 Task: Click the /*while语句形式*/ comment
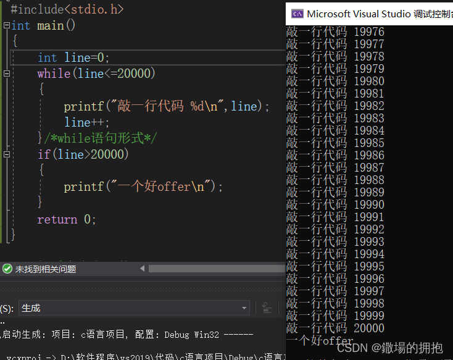coord(101,138)
